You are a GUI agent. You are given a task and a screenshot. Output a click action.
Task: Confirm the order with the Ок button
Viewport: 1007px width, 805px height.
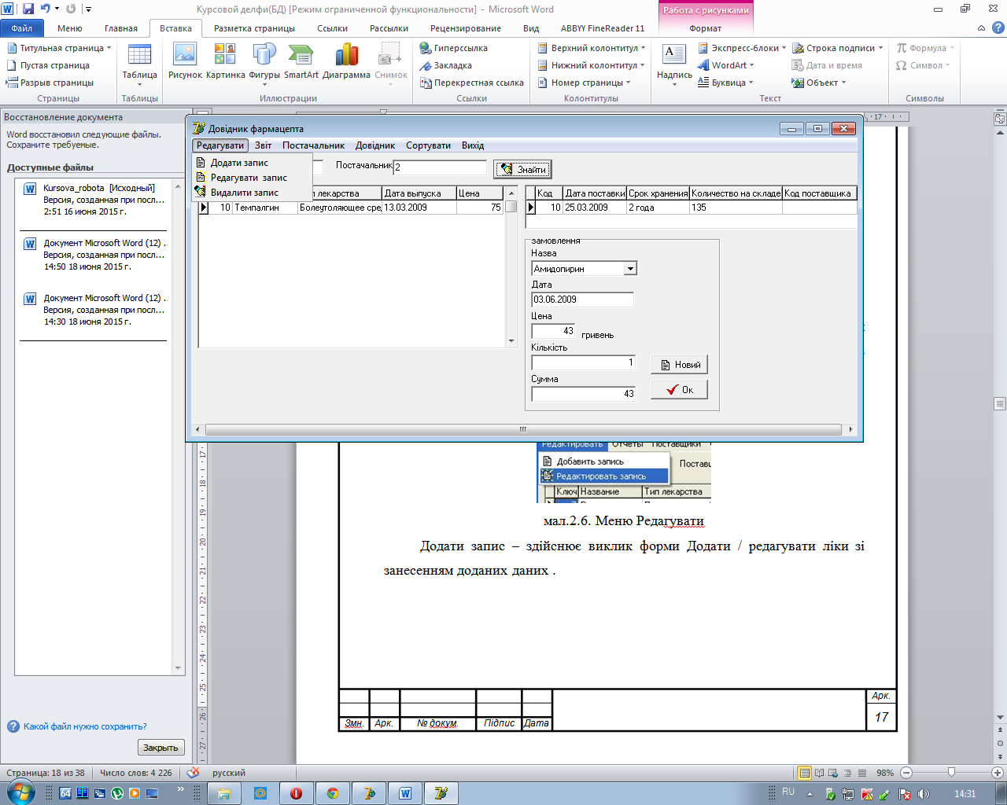pyautogui.click(x=679, y=390)
